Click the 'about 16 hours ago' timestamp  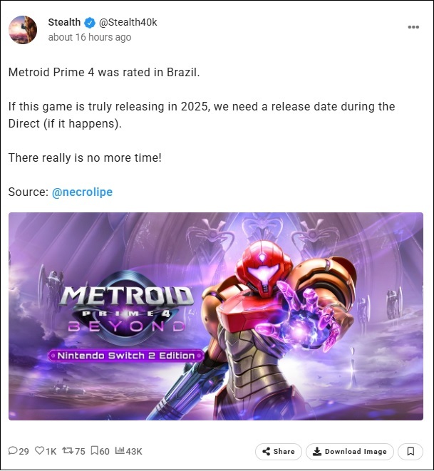pyautogui.click(x=90, y=37)
